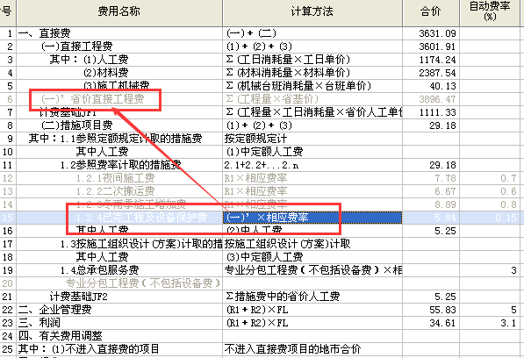Click the 1111.33 value
The height and width of the screenshot is (358, 524).
[x=437, y=112]
